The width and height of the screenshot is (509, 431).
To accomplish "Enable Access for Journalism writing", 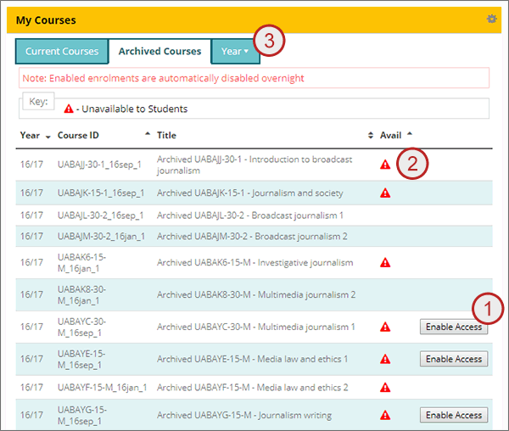I will point(454,415).
